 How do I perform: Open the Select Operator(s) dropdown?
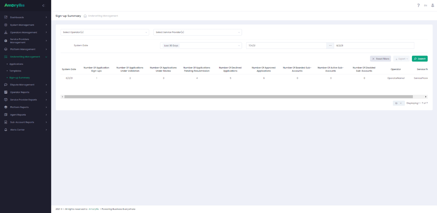105,32
